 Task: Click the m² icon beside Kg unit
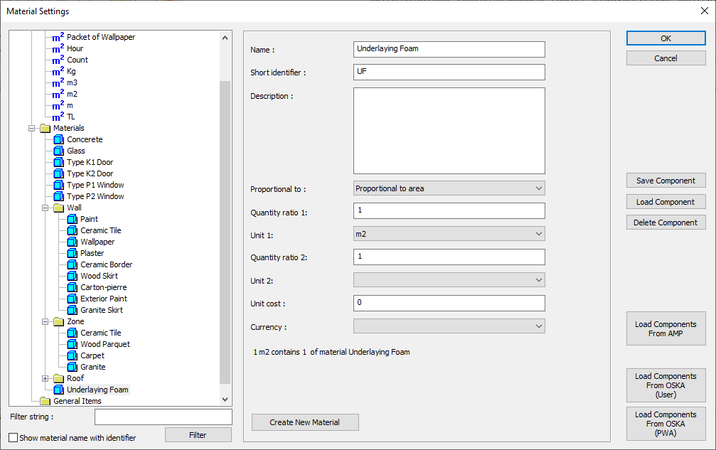pyautogui.click(x=58, y=71)
